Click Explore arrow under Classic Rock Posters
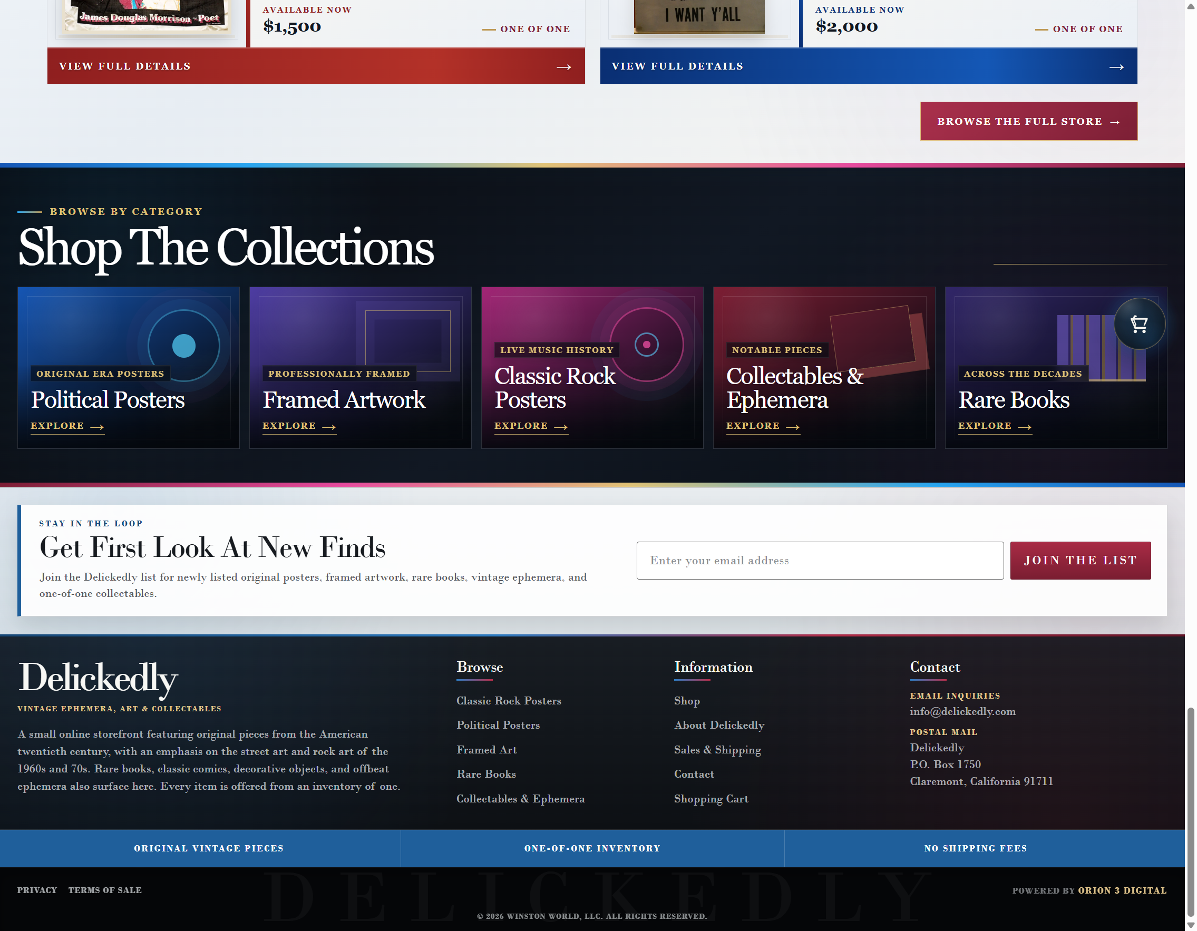 click(561, 426)
